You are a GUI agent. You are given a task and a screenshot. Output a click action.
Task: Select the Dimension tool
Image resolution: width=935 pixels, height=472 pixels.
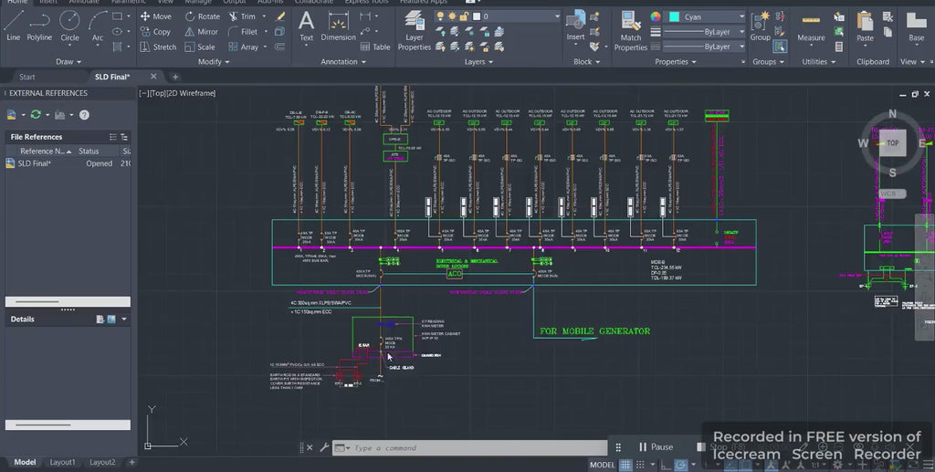(338, 26)
